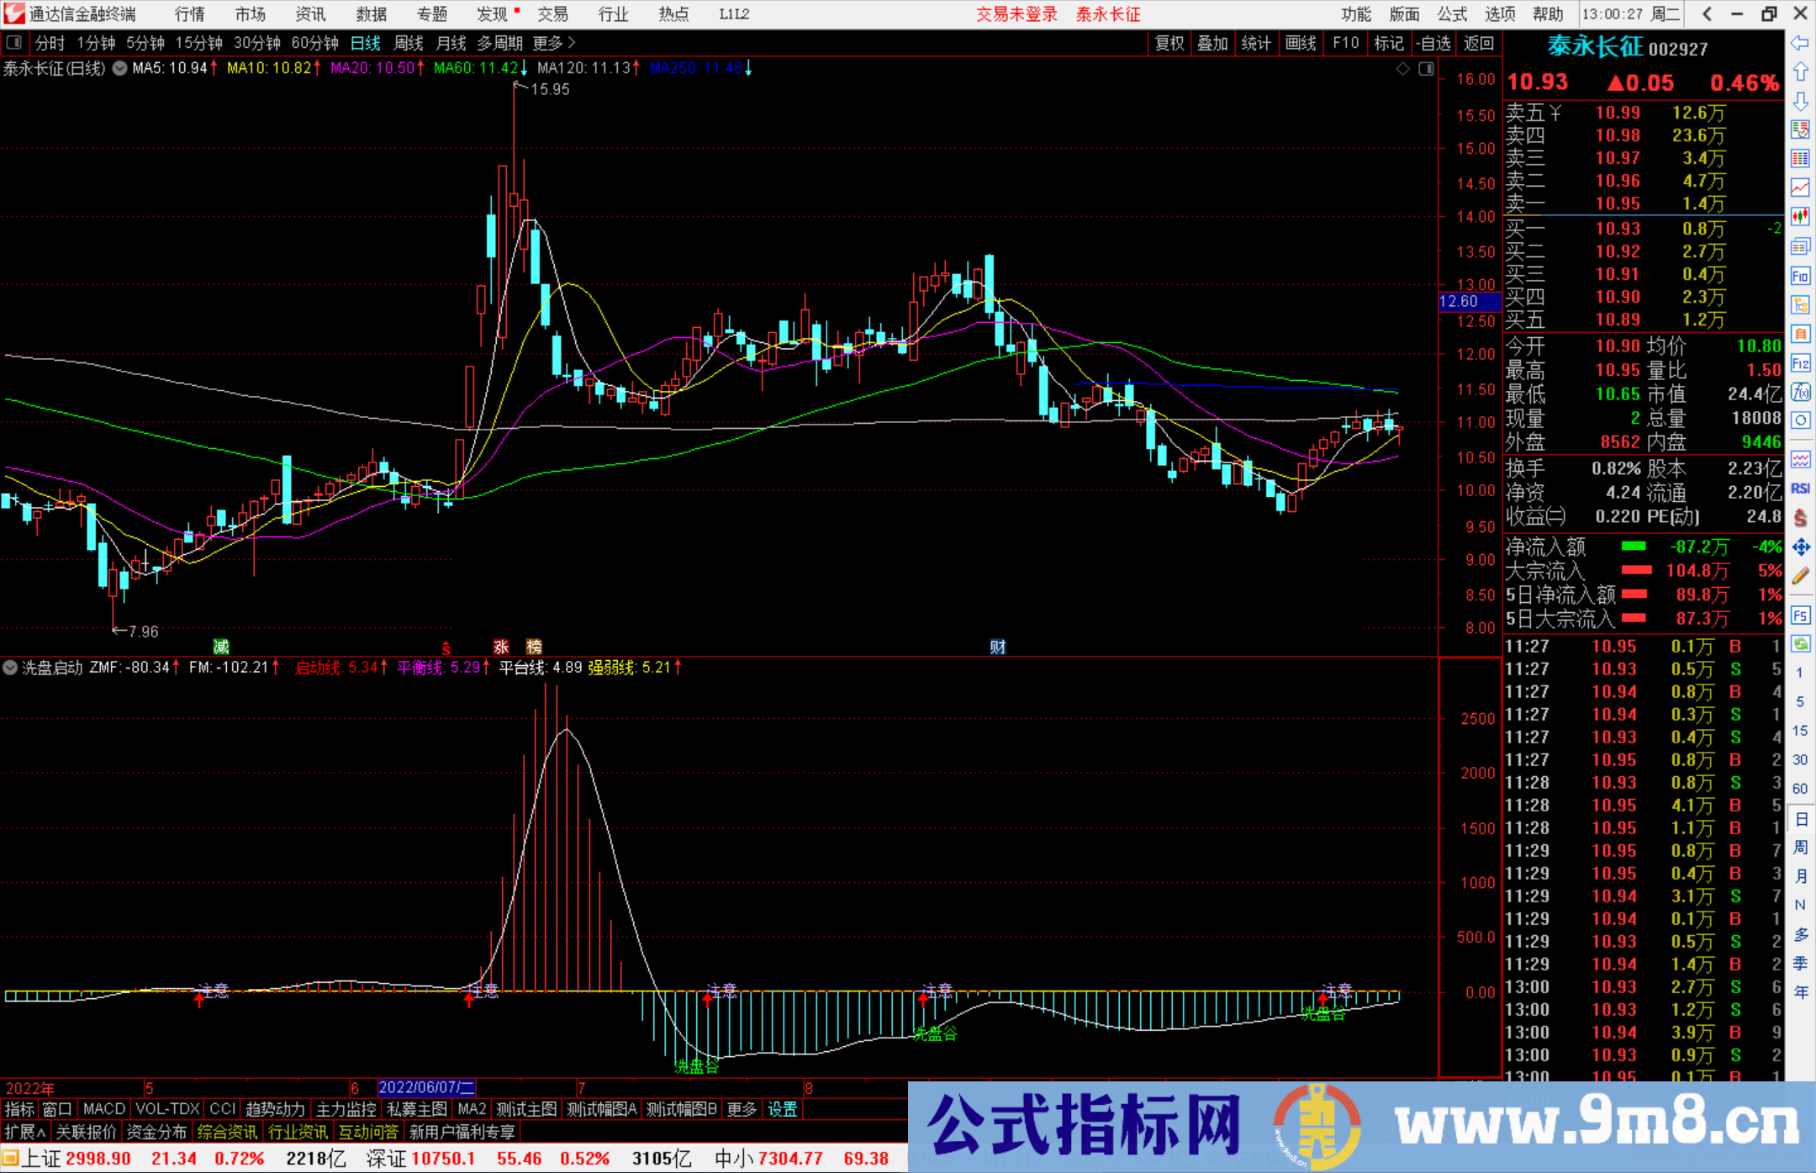Click the upward page arrow icon in sidebar

pyautogui.click(x=1801, y=73)
